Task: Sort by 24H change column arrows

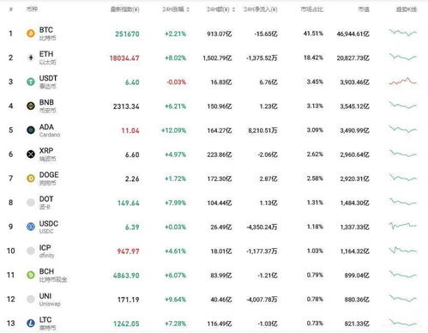Action: click(188, 9)
